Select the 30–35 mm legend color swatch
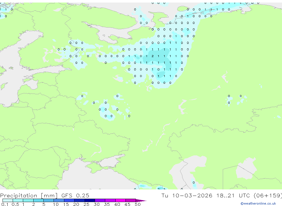Viewport: 282px width, 206px height. [x=100, y=200]
